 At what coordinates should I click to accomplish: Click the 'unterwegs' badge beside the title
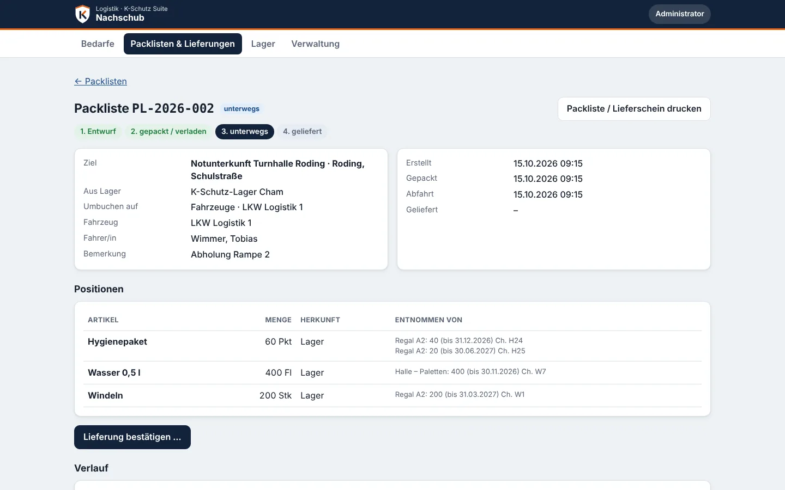pos(241,109)
